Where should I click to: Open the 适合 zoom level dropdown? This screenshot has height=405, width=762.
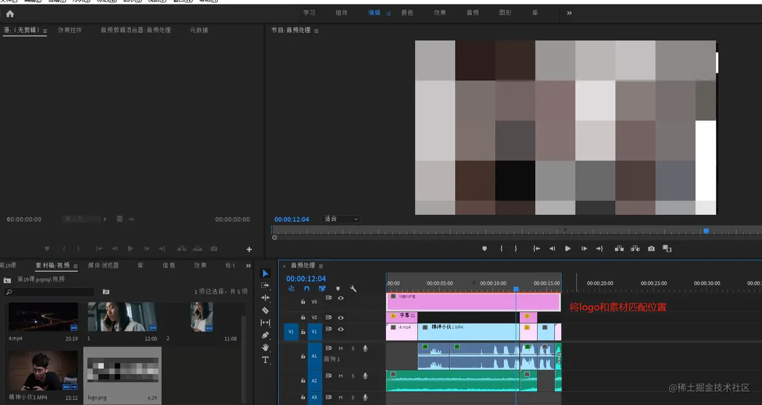pos(341,219)
